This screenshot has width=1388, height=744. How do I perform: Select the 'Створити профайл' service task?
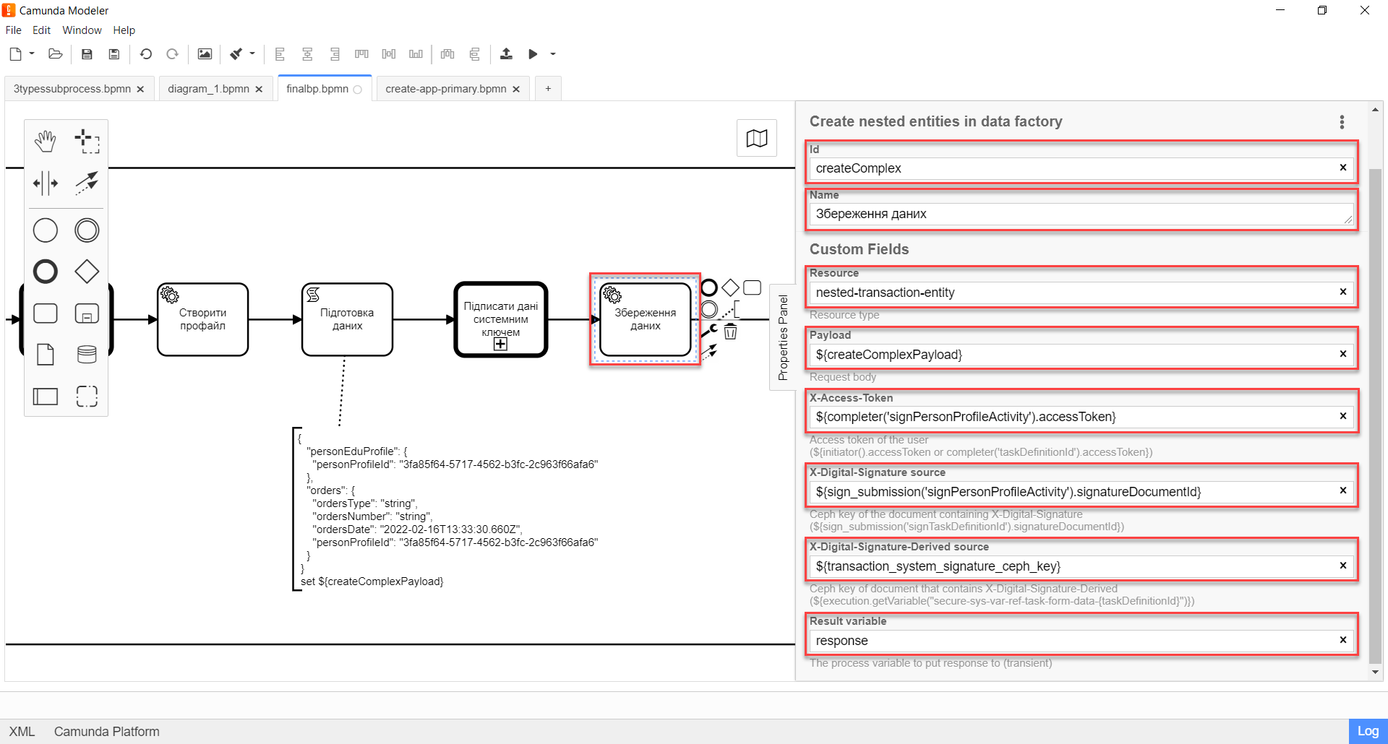click(x=203, y=319)
